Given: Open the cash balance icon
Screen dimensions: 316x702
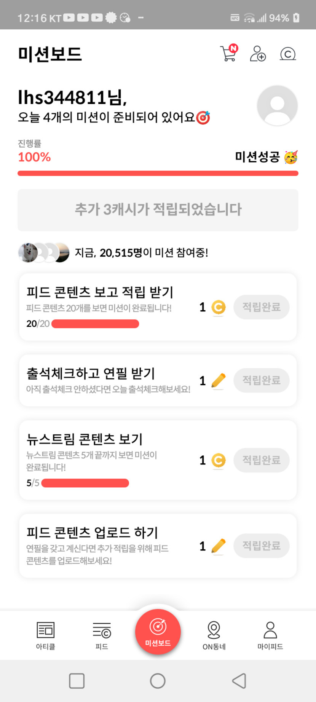Looking at the screenshot, I should click(288, 54).
